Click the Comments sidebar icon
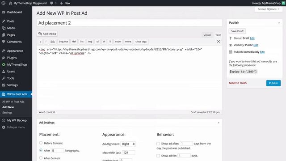 pos(4,42)
